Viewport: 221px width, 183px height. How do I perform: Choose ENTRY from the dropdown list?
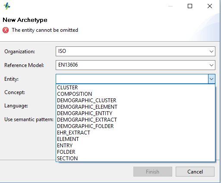[136, 146]
